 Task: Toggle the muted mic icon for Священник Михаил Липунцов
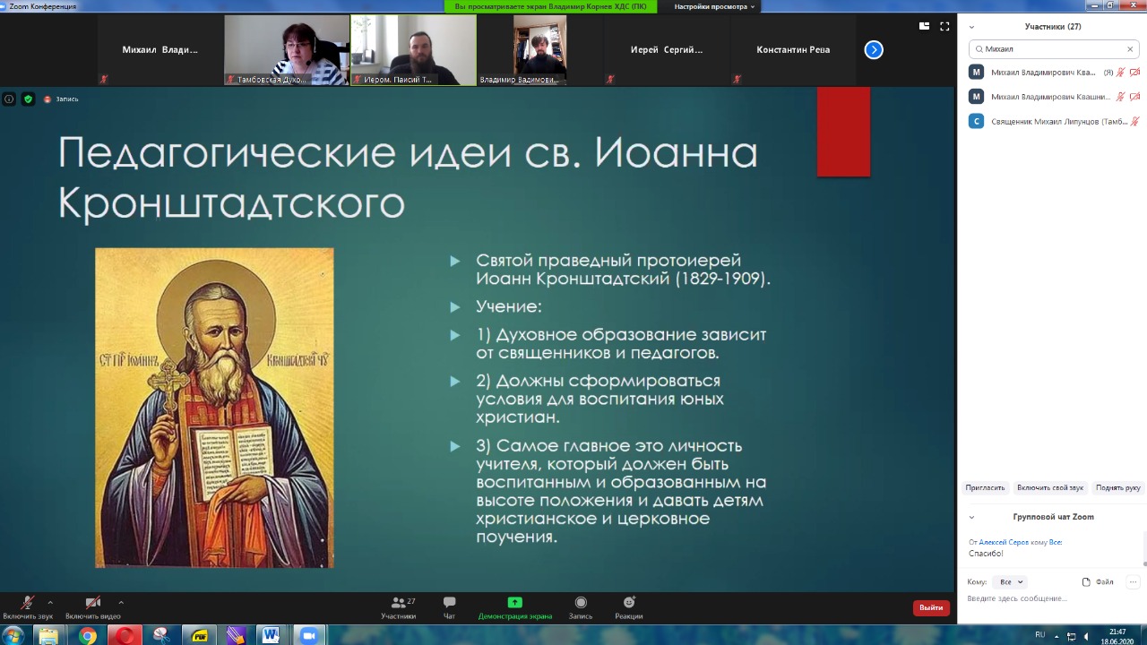[x=1134, y=121]
